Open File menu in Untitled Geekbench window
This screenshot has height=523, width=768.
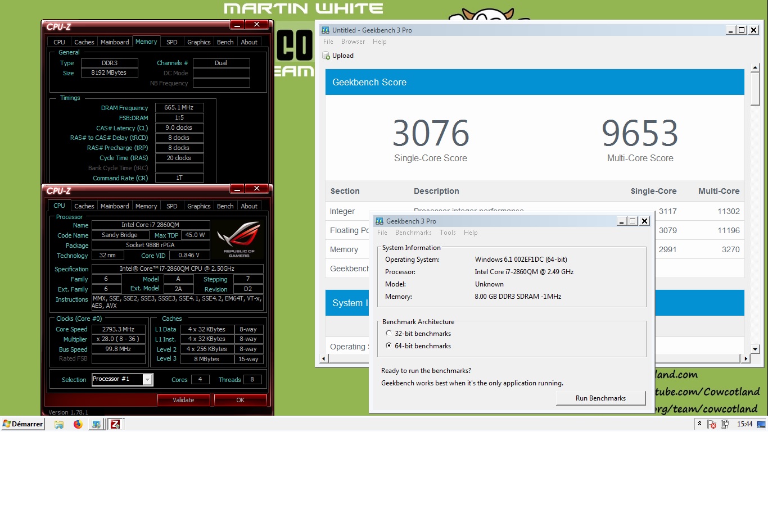[x=328, y=42]
